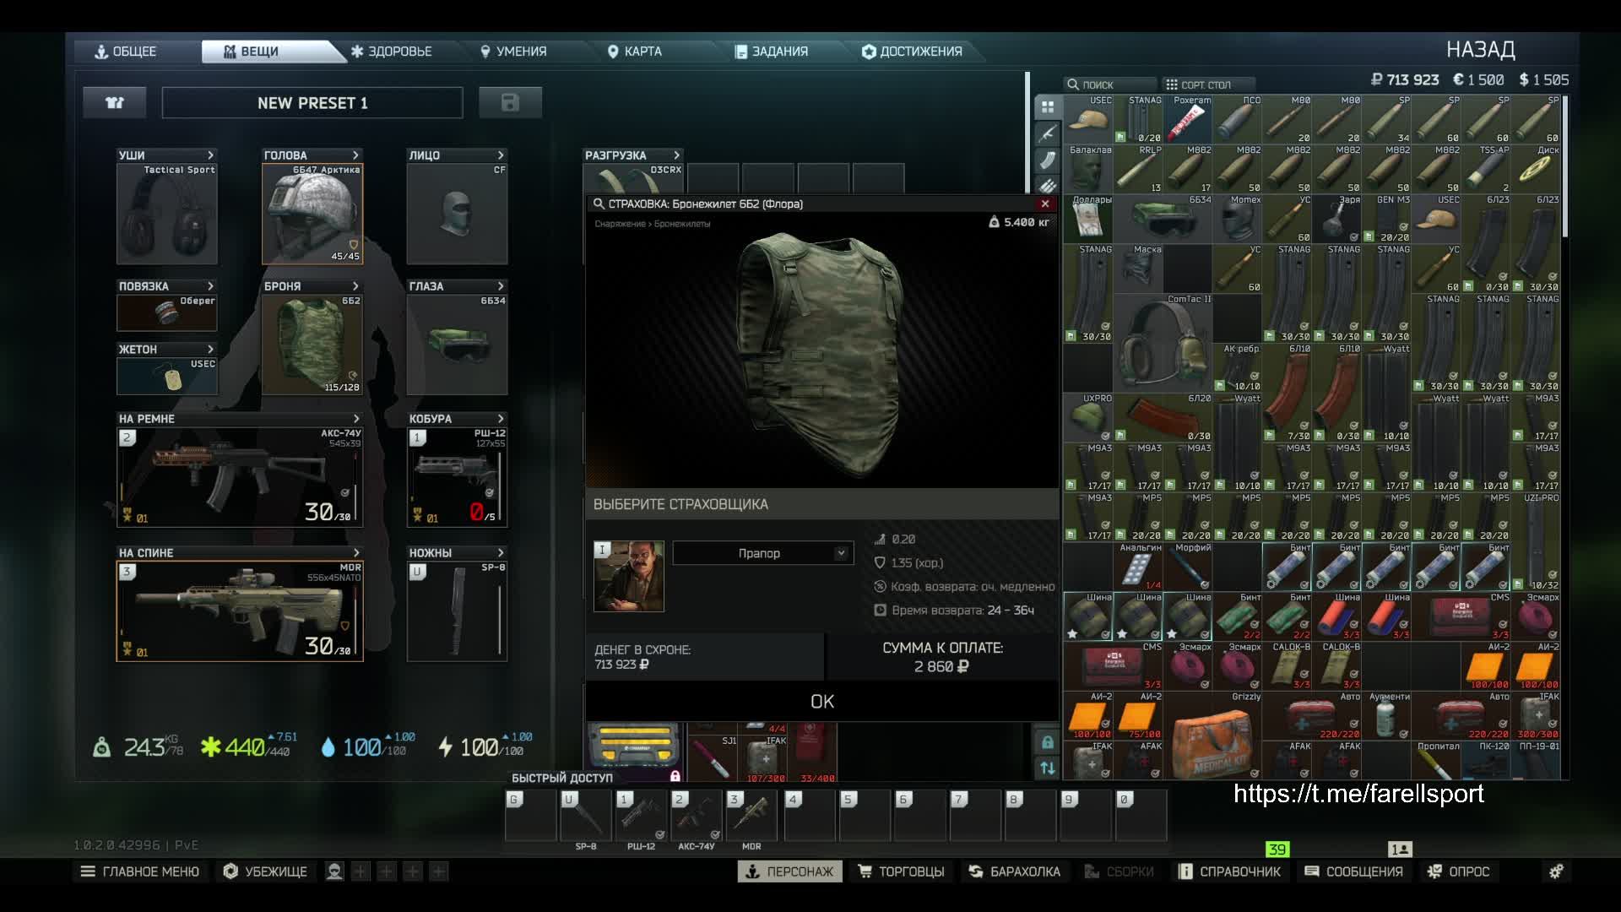Select the all-items grid tab in stash
1621x912 pixels.
tap(1048, 107)
